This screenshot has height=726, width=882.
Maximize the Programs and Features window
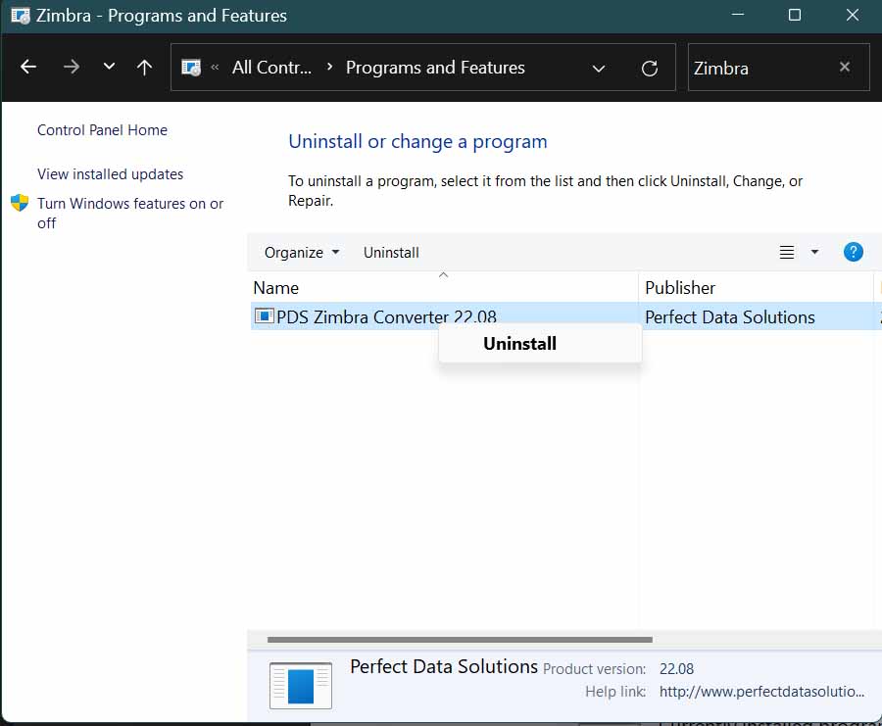(x=794, y=15)
